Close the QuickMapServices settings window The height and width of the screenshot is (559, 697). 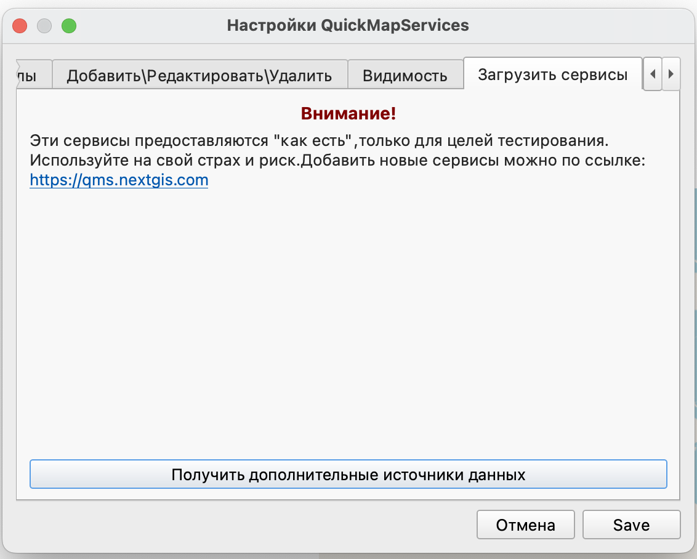point(20,26)
